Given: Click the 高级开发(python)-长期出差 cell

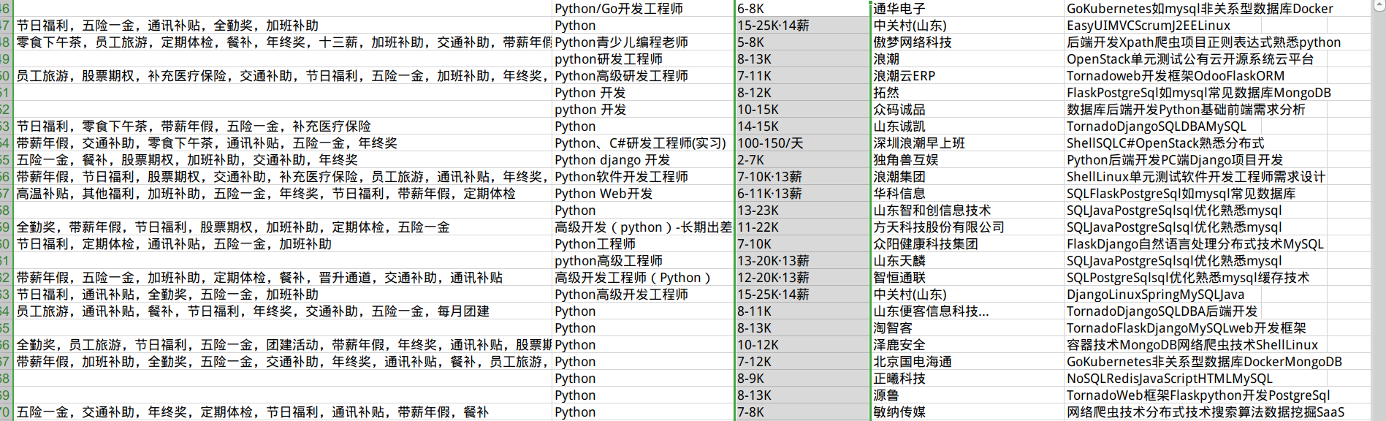Looking at the screenshot, I should coord(643,227).
